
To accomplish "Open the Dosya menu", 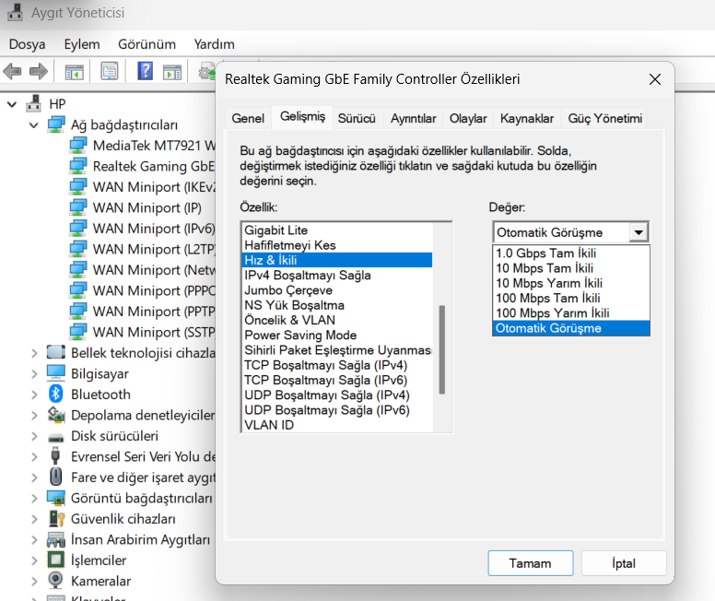I will click(27, 44).
